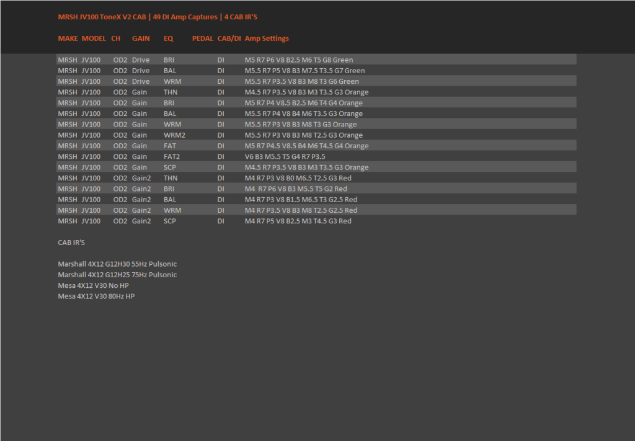635x441 pixels.
Task: Click settings "V6 B3 M5.5 T5 G4 R7 P3.5"
Action: [285, 156]
